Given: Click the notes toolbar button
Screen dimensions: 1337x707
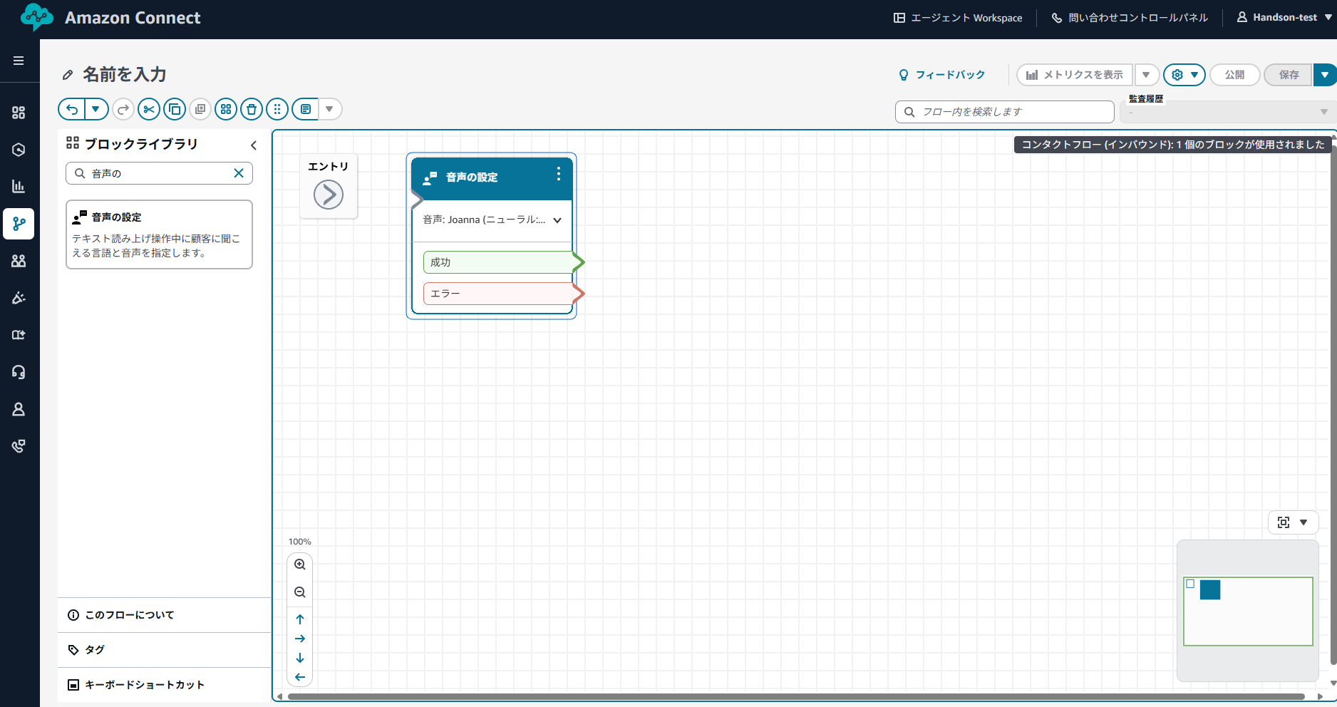Looking at the screenshot, I should (305, 109).
